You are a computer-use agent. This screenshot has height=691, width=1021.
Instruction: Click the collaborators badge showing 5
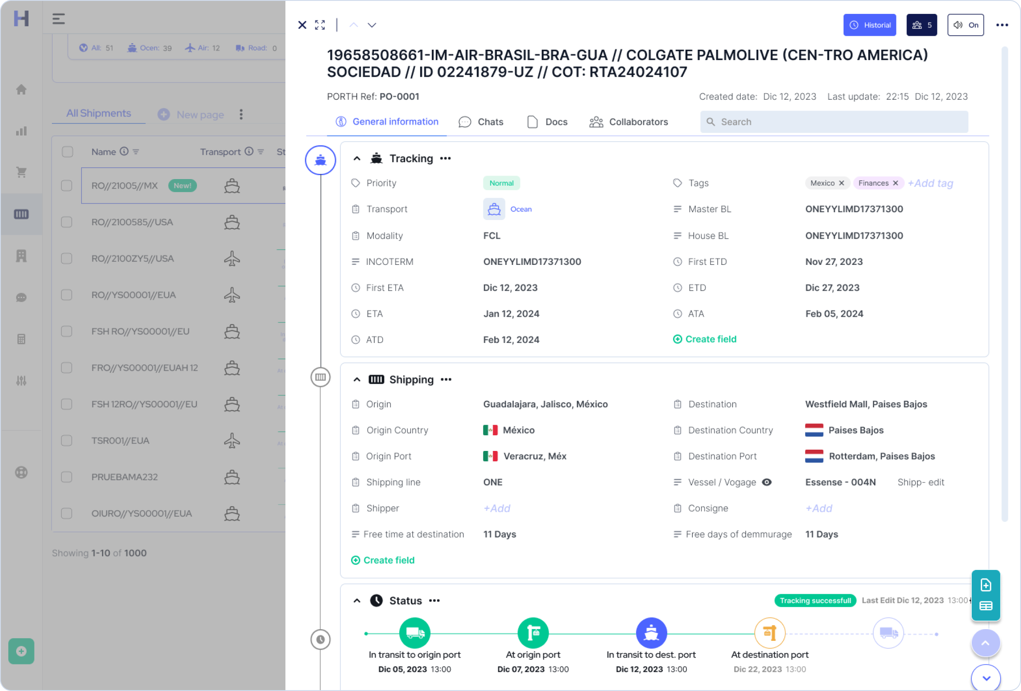(x=922, y=25)
